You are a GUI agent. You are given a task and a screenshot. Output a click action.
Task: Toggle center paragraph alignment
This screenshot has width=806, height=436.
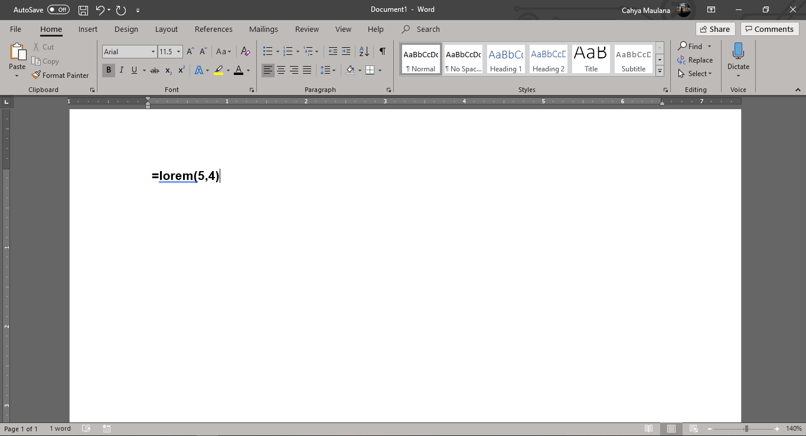[x=281, y=70]
